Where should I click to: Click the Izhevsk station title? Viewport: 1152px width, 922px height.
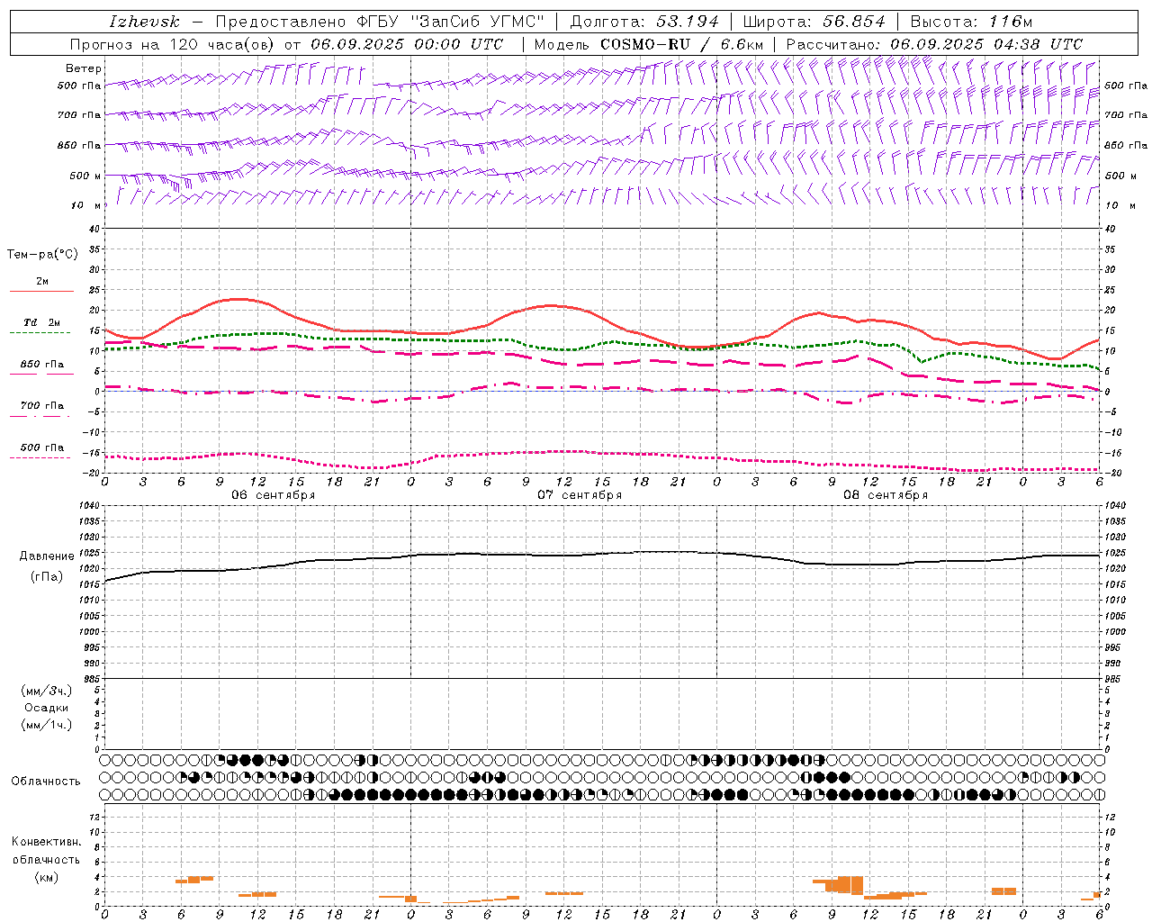(x=145, y=22)
